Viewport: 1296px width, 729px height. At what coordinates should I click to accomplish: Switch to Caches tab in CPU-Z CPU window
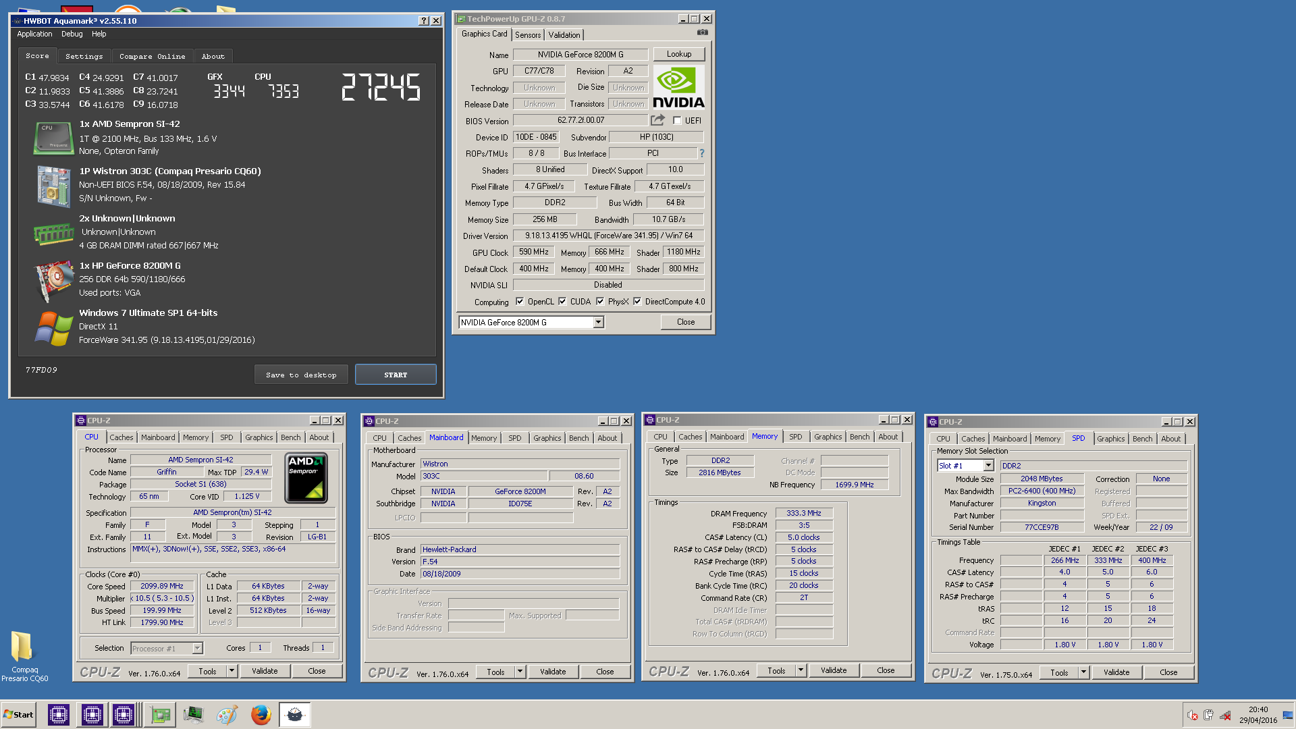point(122,437)
